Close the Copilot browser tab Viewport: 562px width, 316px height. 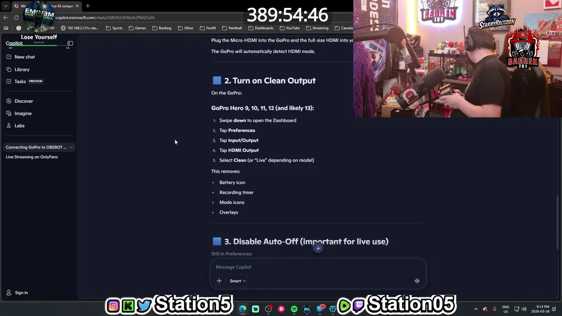click(77, 6)
